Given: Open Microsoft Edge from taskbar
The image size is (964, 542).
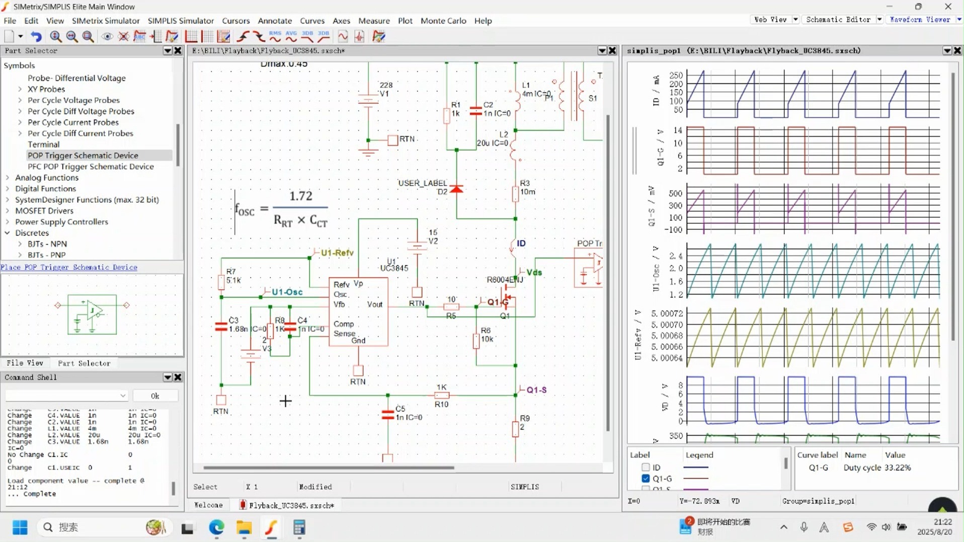Looking at the screenshot, I should click(x=217, y=527).
